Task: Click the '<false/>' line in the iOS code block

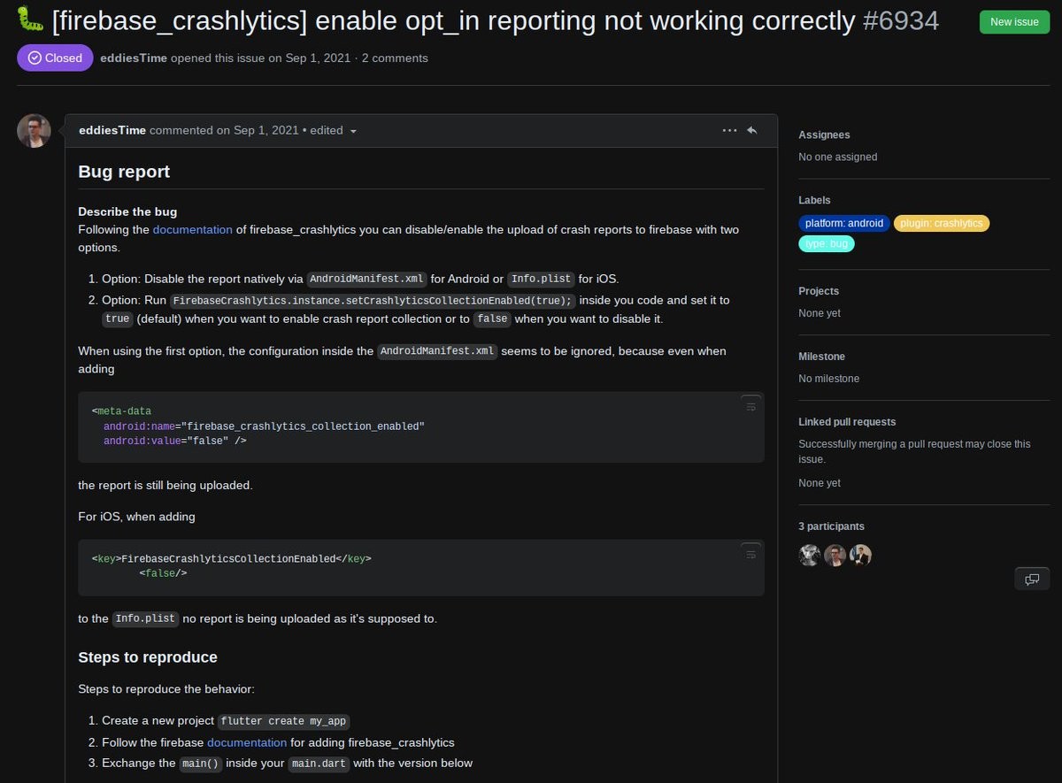Action: 163,573
